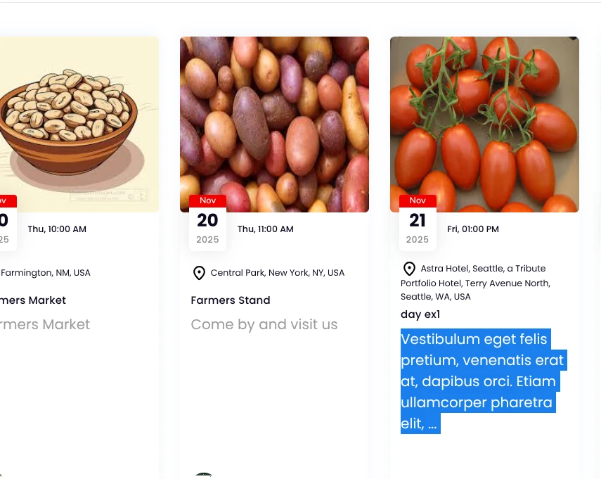Click the highlighted Vestibulum description text
The width and height of the screenshot is (601, 479).
coord(482,381)
